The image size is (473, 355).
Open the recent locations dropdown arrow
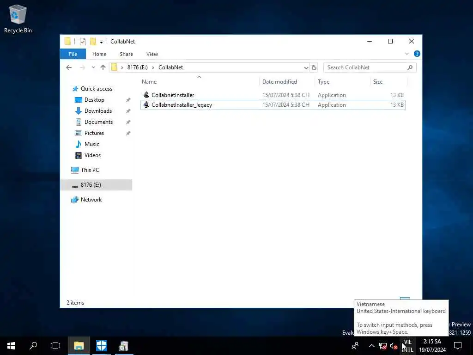(x=93, y=67)
